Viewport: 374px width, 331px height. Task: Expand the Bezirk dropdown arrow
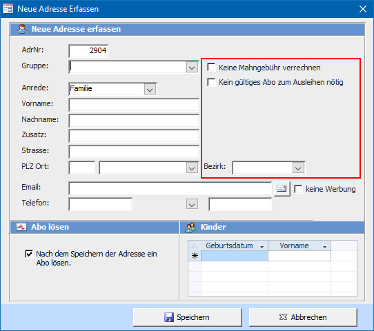298,168
